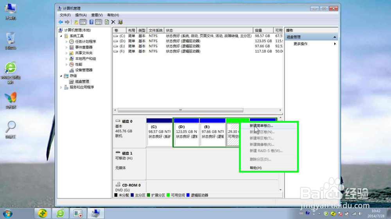
Task: Sort by the 状态 column header
Action: coord(208,30)
